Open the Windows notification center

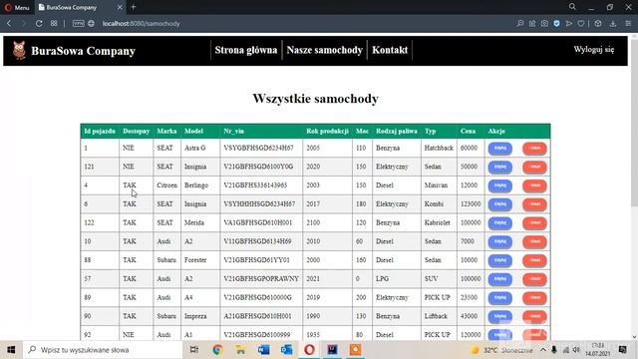(622, 350)
